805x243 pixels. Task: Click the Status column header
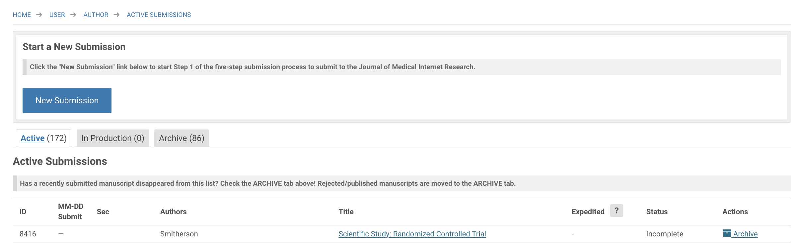(657, 212)
